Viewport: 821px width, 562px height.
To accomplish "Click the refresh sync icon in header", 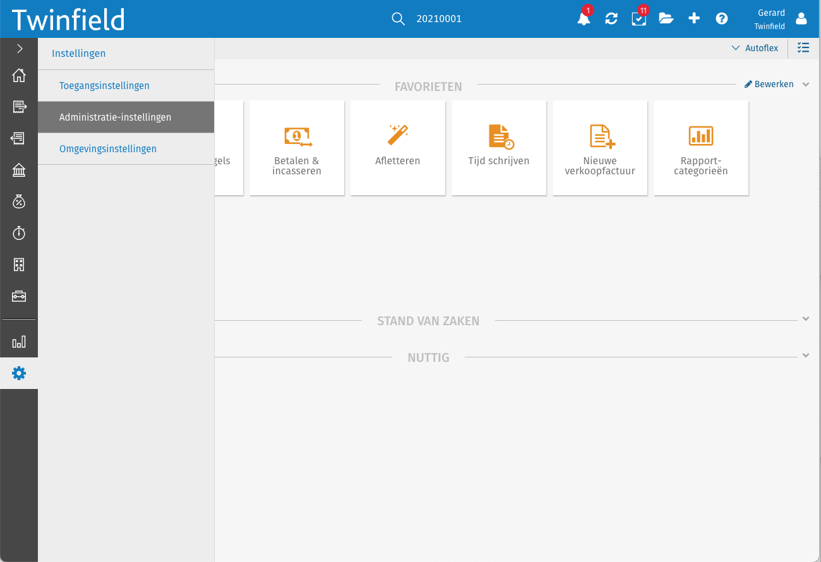I will (611, 19).
